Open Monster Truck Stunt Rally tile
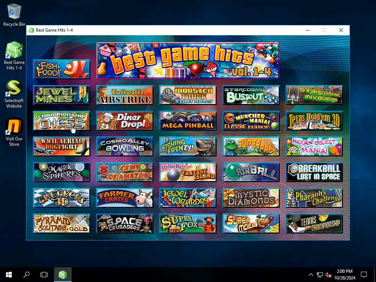This screenshot has height=282, width=376. click(x=188, y=95)
